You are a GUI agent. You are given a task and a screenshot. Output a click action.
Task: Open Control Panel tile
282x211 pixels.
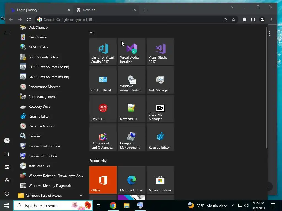(x=103, y=80)
